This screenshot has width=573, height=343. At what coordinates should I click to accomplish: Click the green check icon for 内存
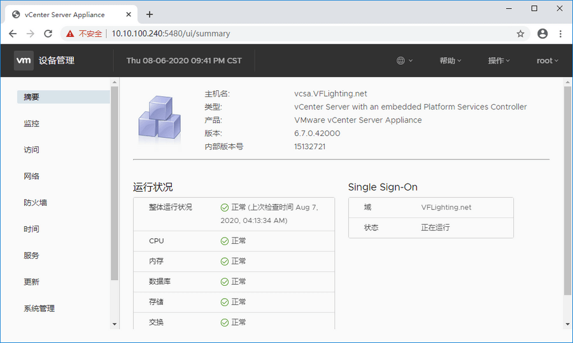224,261
